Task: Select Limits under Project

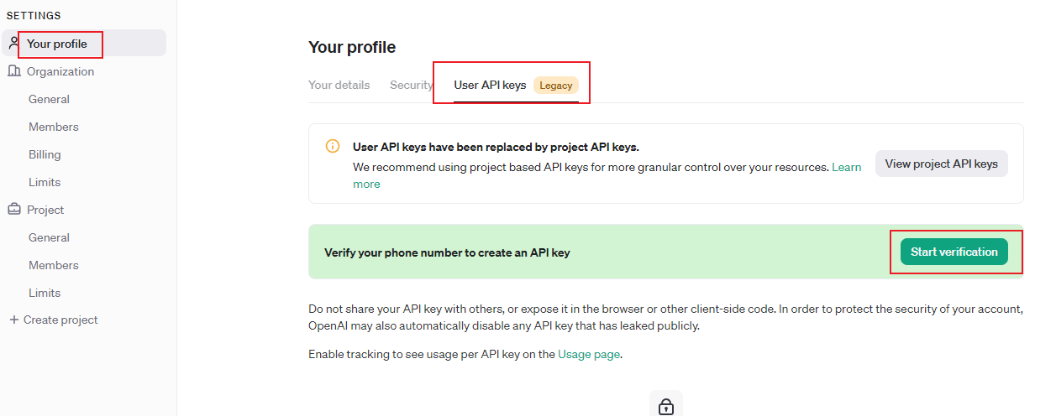Action: [x=45, y=293]
